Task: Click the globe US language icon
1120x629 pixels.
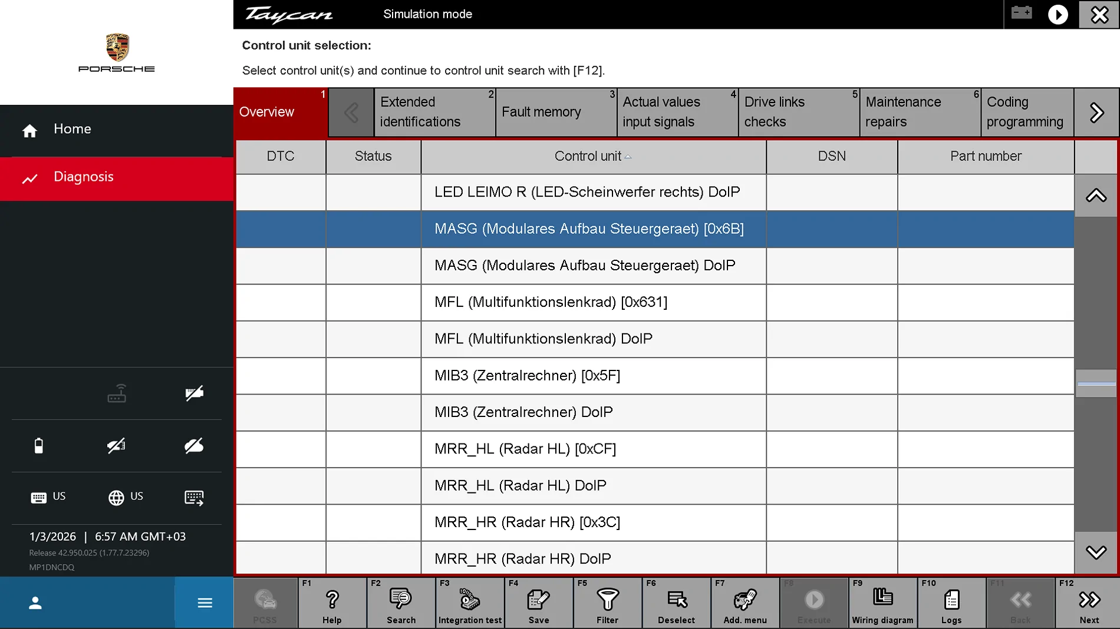Action: coord(126,497)
